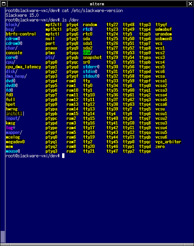194x246 pixels.
Task: Click the tty22 device entry
Action: coord(112,24)
